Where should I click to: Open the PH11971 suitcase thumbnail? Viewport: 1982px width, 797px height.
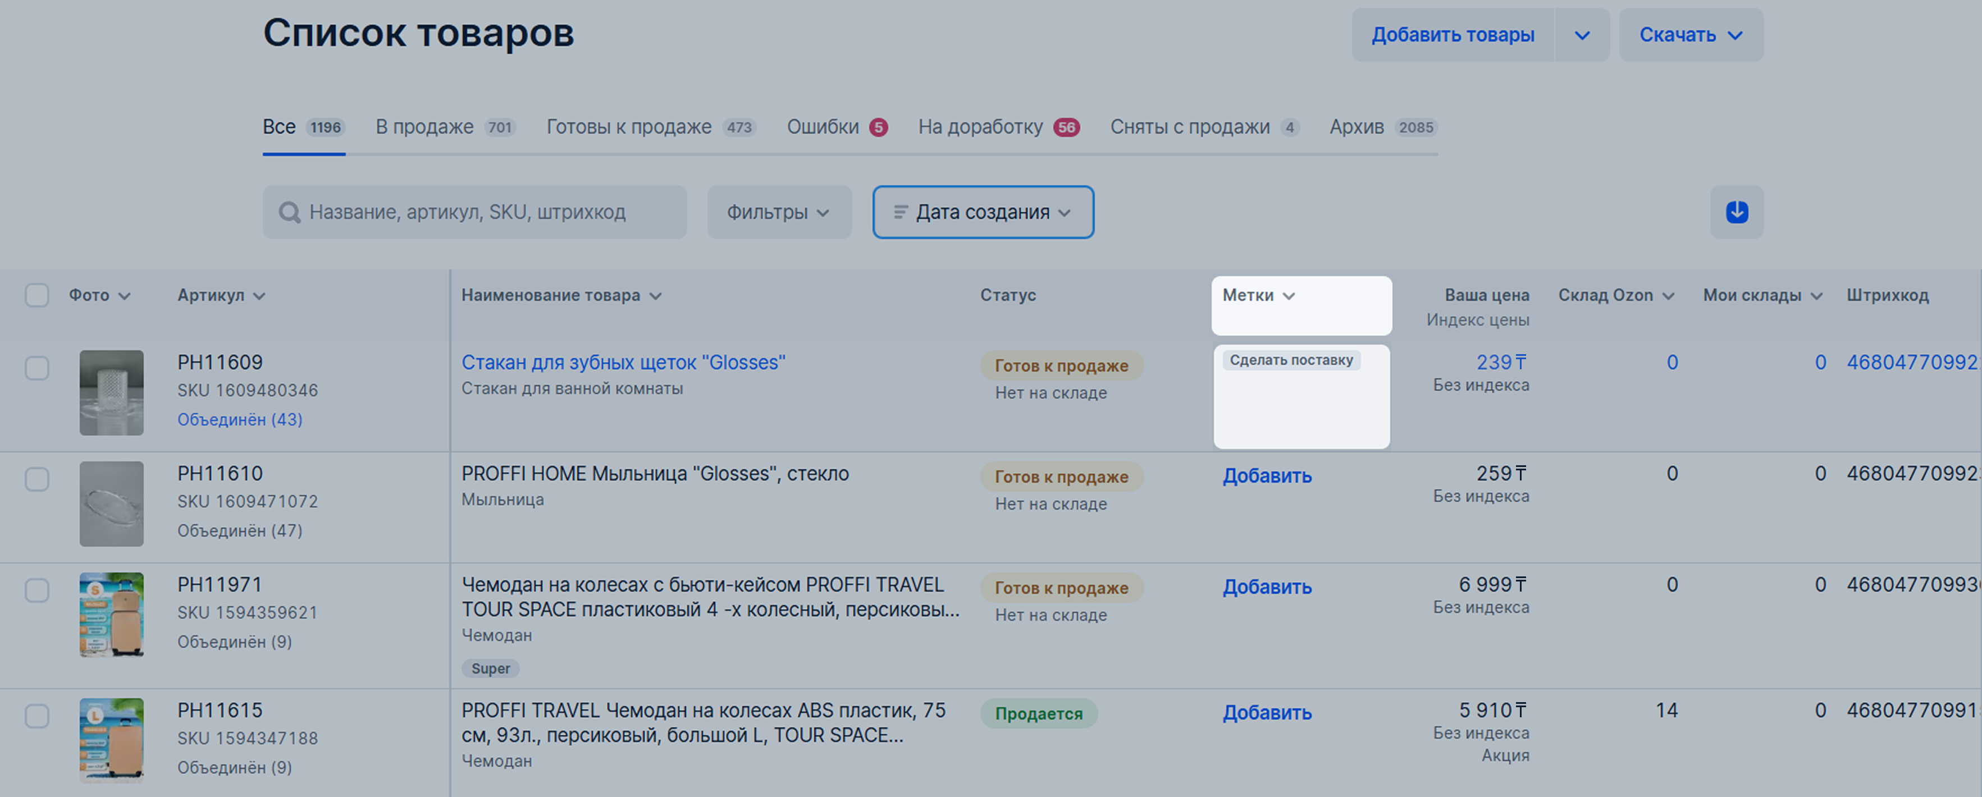(112, 615)
